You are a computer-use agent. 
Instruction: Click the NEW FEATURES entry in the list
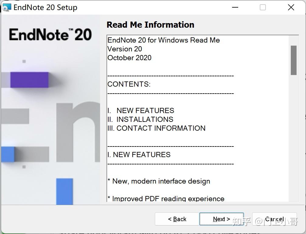click(x=141, y=110)
